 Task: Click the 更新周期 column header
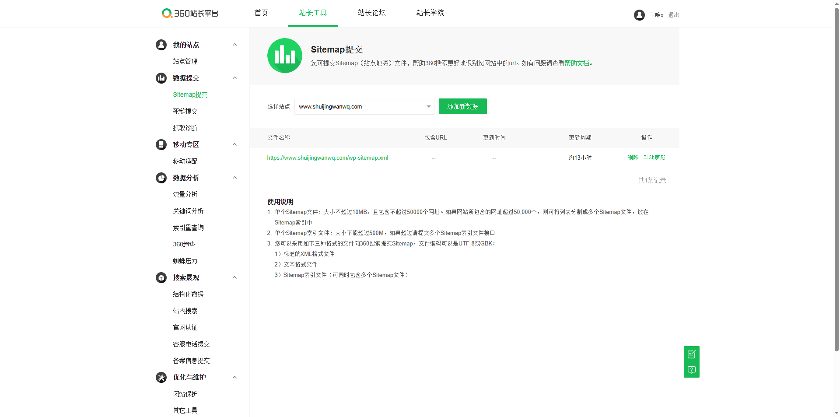tap(580, 137)
